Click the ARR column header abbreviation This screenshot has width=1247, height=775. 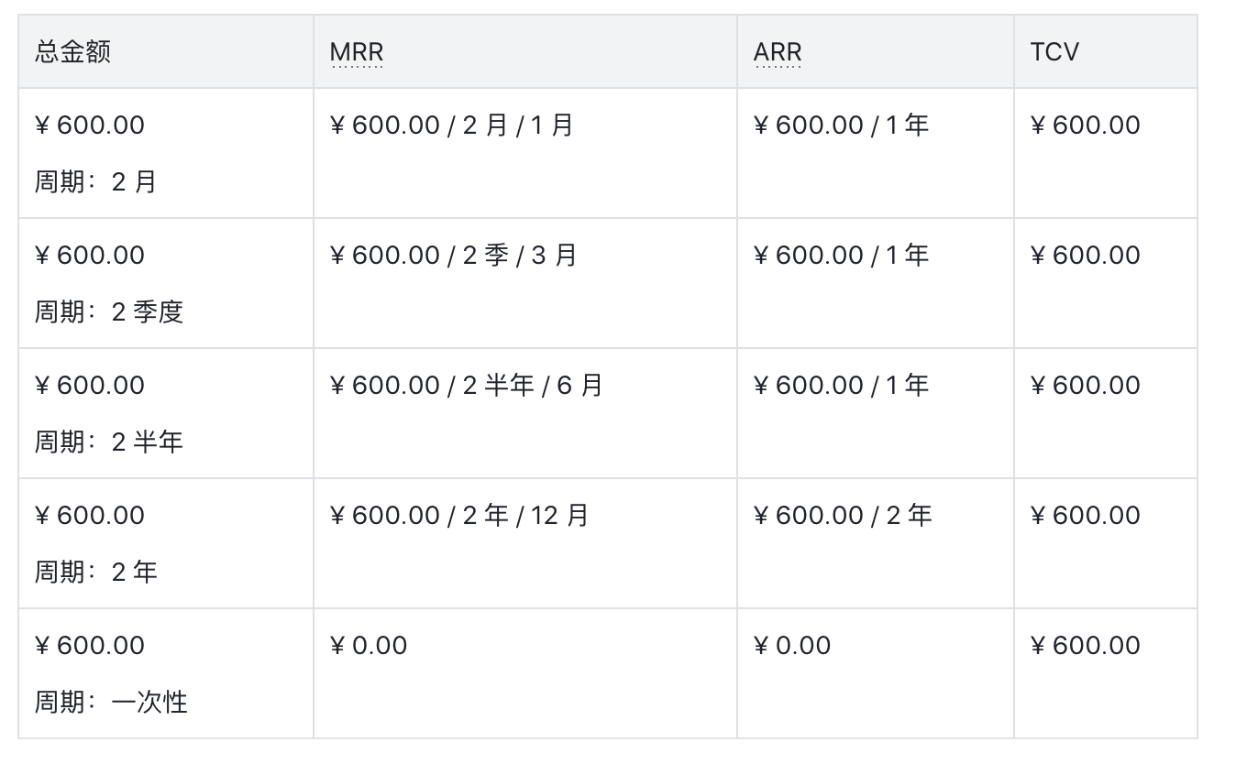(778, 52)
